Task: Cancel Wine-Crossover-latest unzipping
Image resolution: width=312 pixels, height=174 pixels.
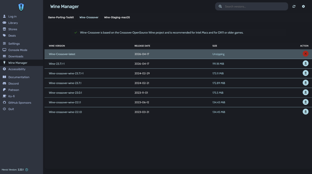Action: pyautogui.click(x=305, y=54)
